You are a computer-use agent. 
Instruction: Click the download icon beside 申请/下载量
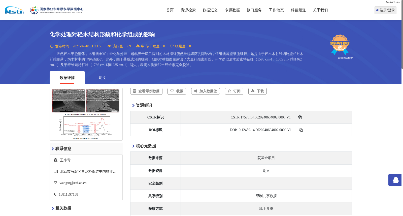pos(138,46)
